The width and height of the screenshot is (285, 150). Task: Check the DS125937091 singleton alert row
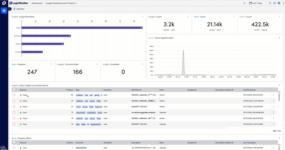pos(14,148)
